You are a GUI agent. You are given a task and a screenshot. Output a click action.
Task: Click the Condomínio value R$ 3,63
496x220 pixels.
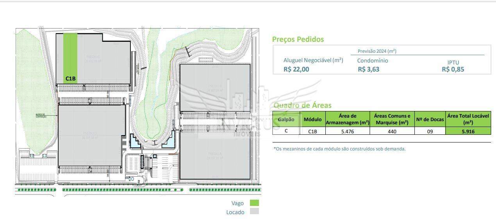point(368,69)
